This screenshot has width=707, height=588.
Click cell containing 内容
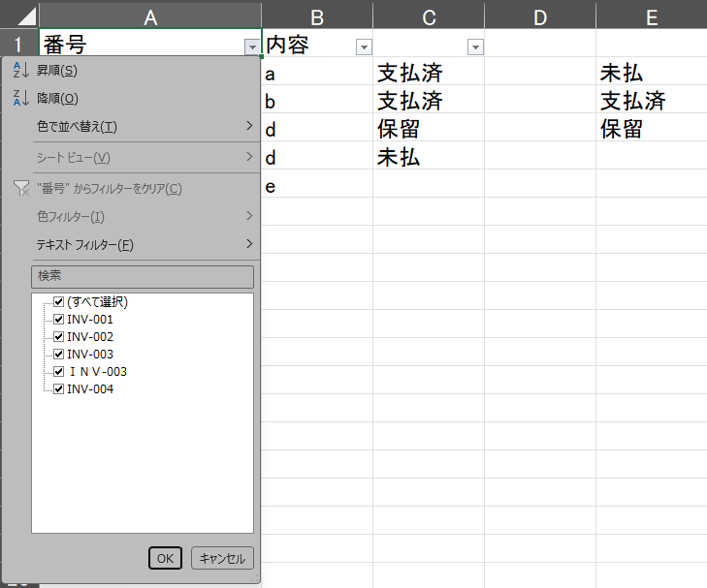pos(317,43)
